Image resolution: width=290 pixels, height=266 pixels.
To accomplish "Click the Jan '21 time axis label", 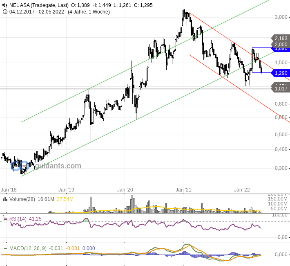I will [183, 190].
